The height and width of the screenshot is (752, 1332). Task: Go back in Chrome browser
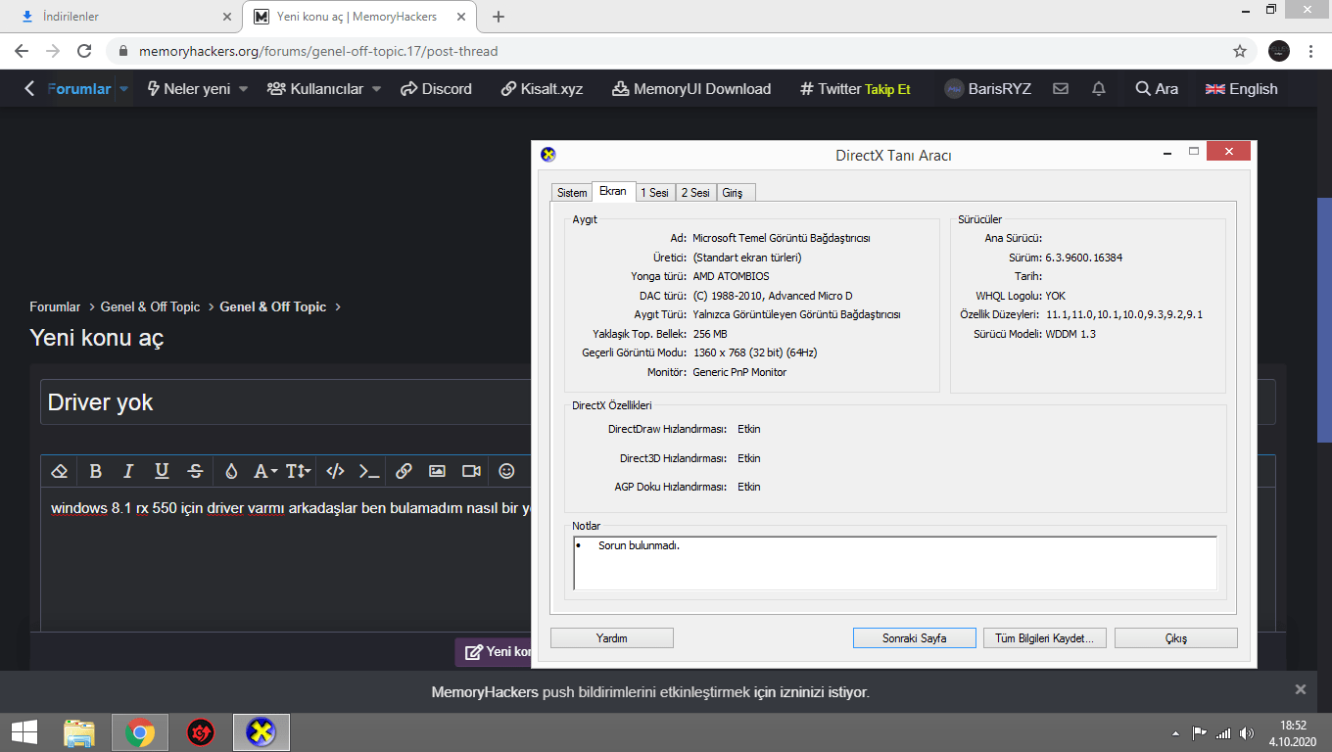click(22, 51)
